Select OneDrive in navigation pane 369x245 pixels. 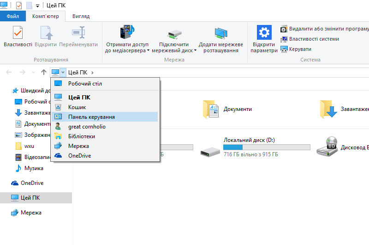click(x=27, y=183)
